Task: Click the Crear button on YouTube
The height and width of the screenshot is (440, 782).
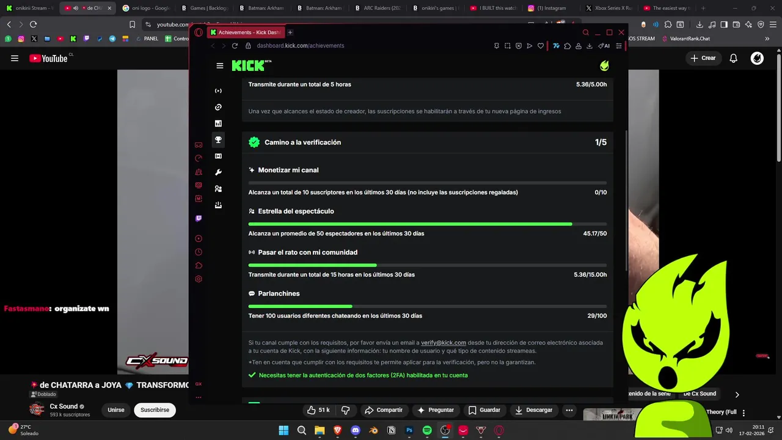Action: coord(703,58)
